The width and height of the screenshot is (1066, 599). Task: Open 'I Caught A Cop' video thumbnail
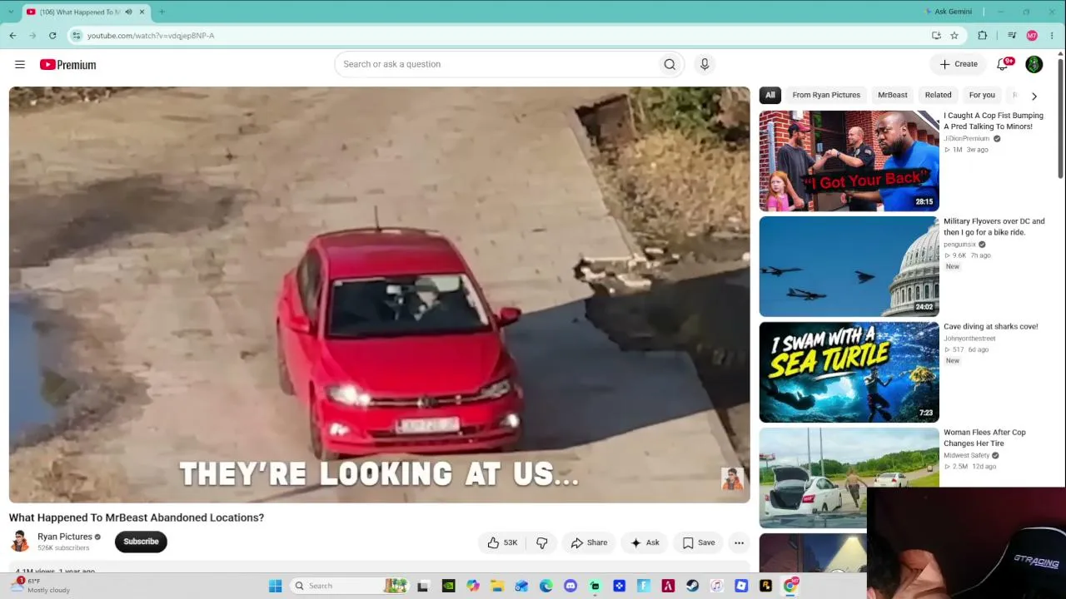849,161
